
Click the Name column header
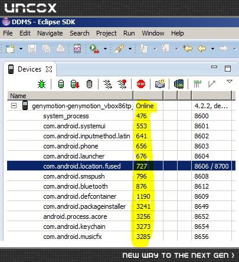click(x=70, y=96)
